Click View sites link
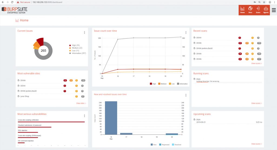The image size is (277, 150). 81,103
